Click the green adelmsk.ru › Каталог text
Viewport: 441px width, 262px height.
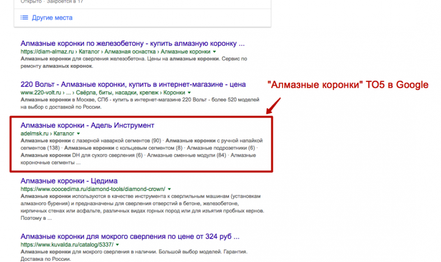tap(47, 133)
